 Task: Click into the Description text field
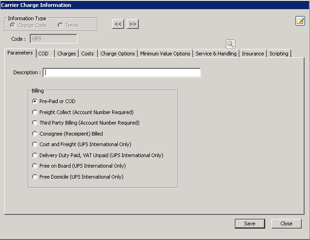(x=122, y=72)
